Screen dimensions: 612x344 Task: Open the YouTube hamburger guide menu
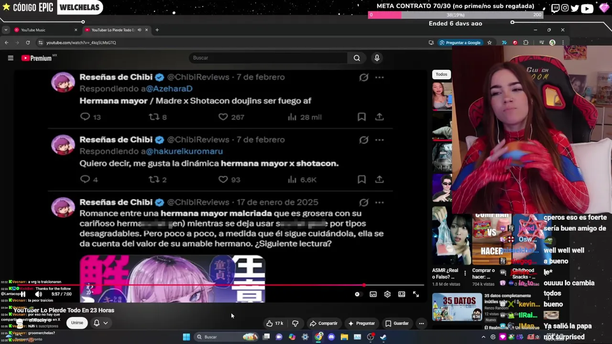point(11,58)
